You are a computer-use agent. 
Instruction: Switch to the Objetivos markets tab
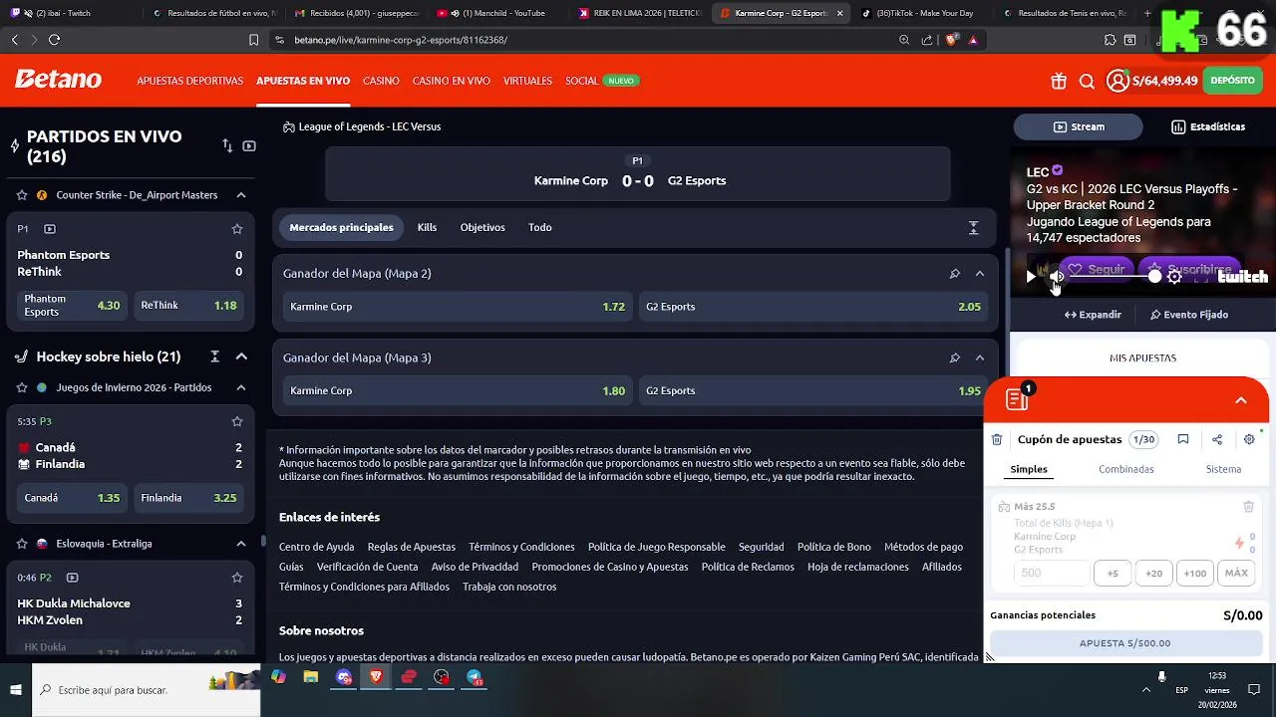point(482,227)
